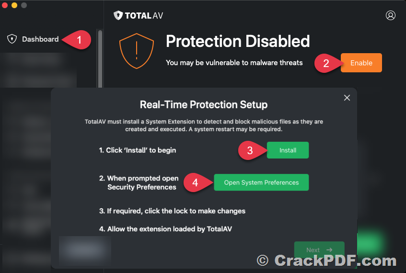Open System Preferences via green button
This screenshot has width=406, height=273.
[x=261, y=182]
